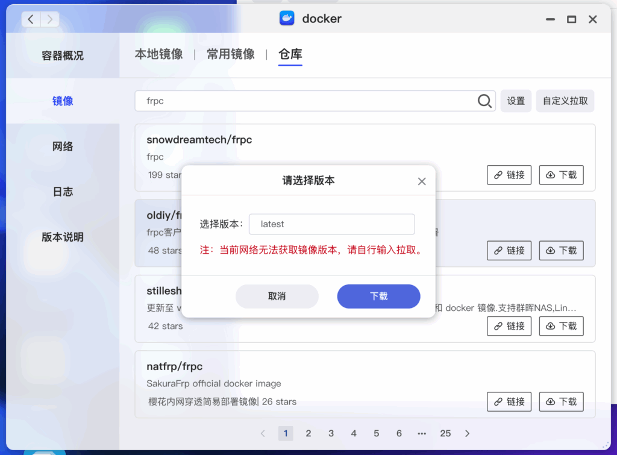
Task: Switch to the 本地镜像 tab
Action: point(159,54)
